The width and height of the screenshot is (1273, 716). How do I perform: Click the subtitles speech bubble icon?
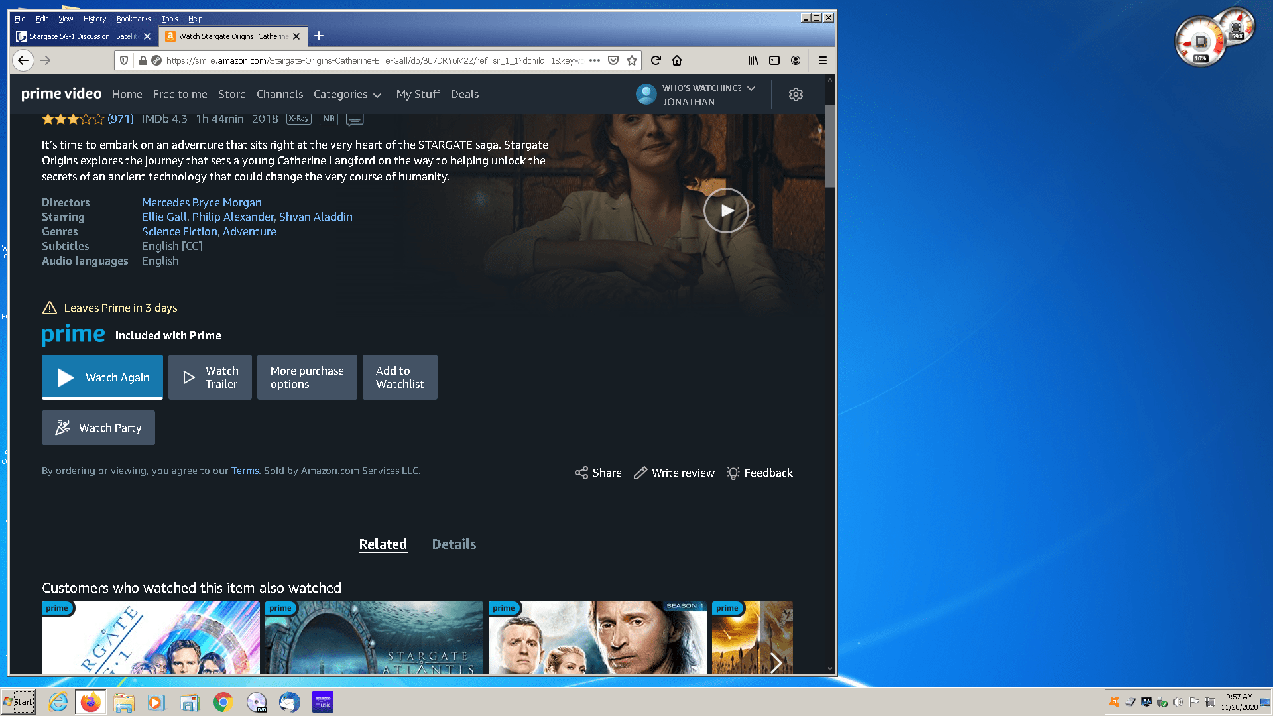point(355,119)
